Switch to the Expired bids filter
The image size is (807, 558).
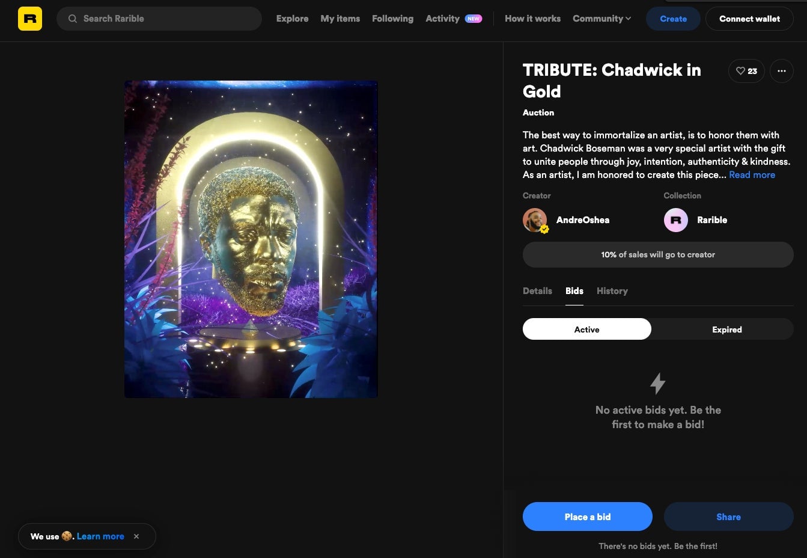click(x=726, y=330)
